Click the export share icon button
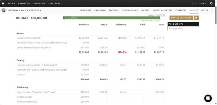The image size is (217, 105). coord(196,18)
